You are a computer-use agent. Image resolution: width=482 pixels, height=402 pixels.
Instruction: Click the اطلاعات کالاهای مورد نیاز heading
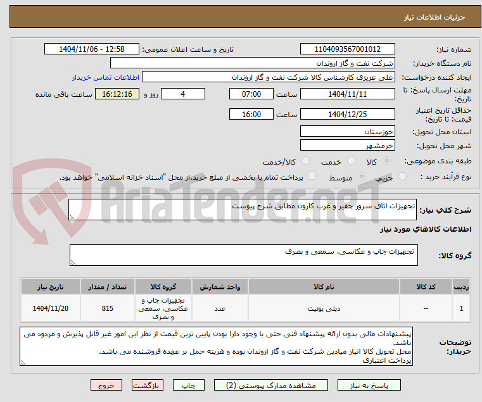pyautogui.click(x=426, y=229)
